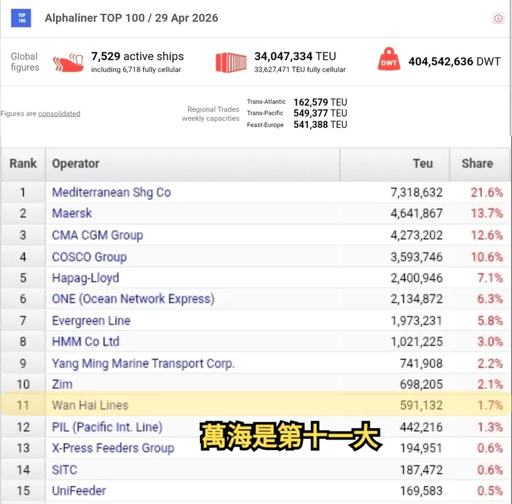
Task: Open the Evergreen Line link
Action: pos(91,321)
